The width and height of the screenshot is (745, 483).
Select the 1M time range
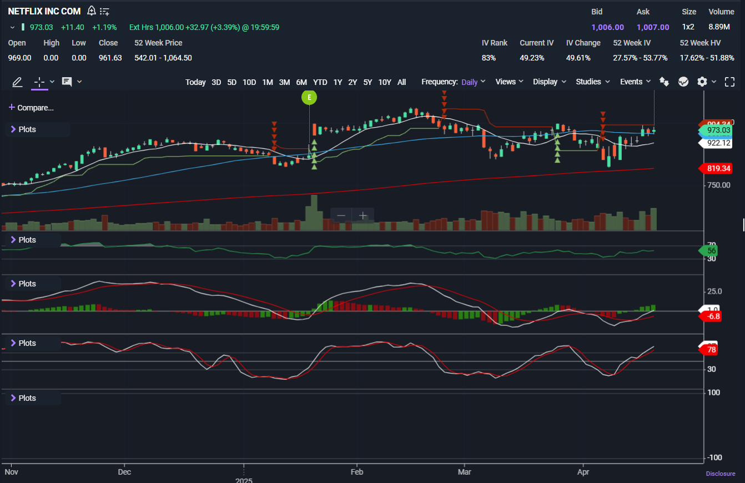[268, 82]
